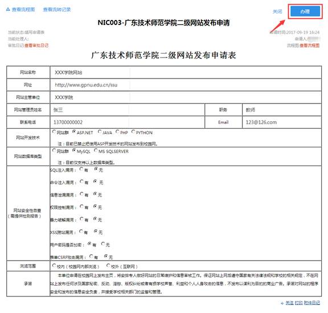This screenshot has height=313, width=328.
Task: Click the date text 2017-09-19 16:24
Action: point(302,32)
